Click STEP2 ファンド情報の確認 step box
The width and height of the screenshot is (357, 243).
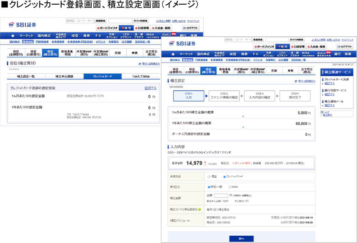(x=224, y=96)
